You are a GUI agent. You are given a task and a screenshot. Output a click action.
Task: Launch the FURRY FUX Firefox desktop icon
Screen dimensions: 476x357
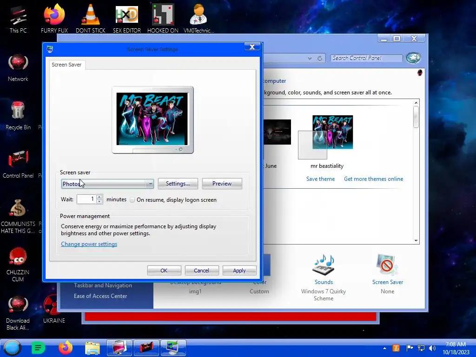(x=54, y=19)
